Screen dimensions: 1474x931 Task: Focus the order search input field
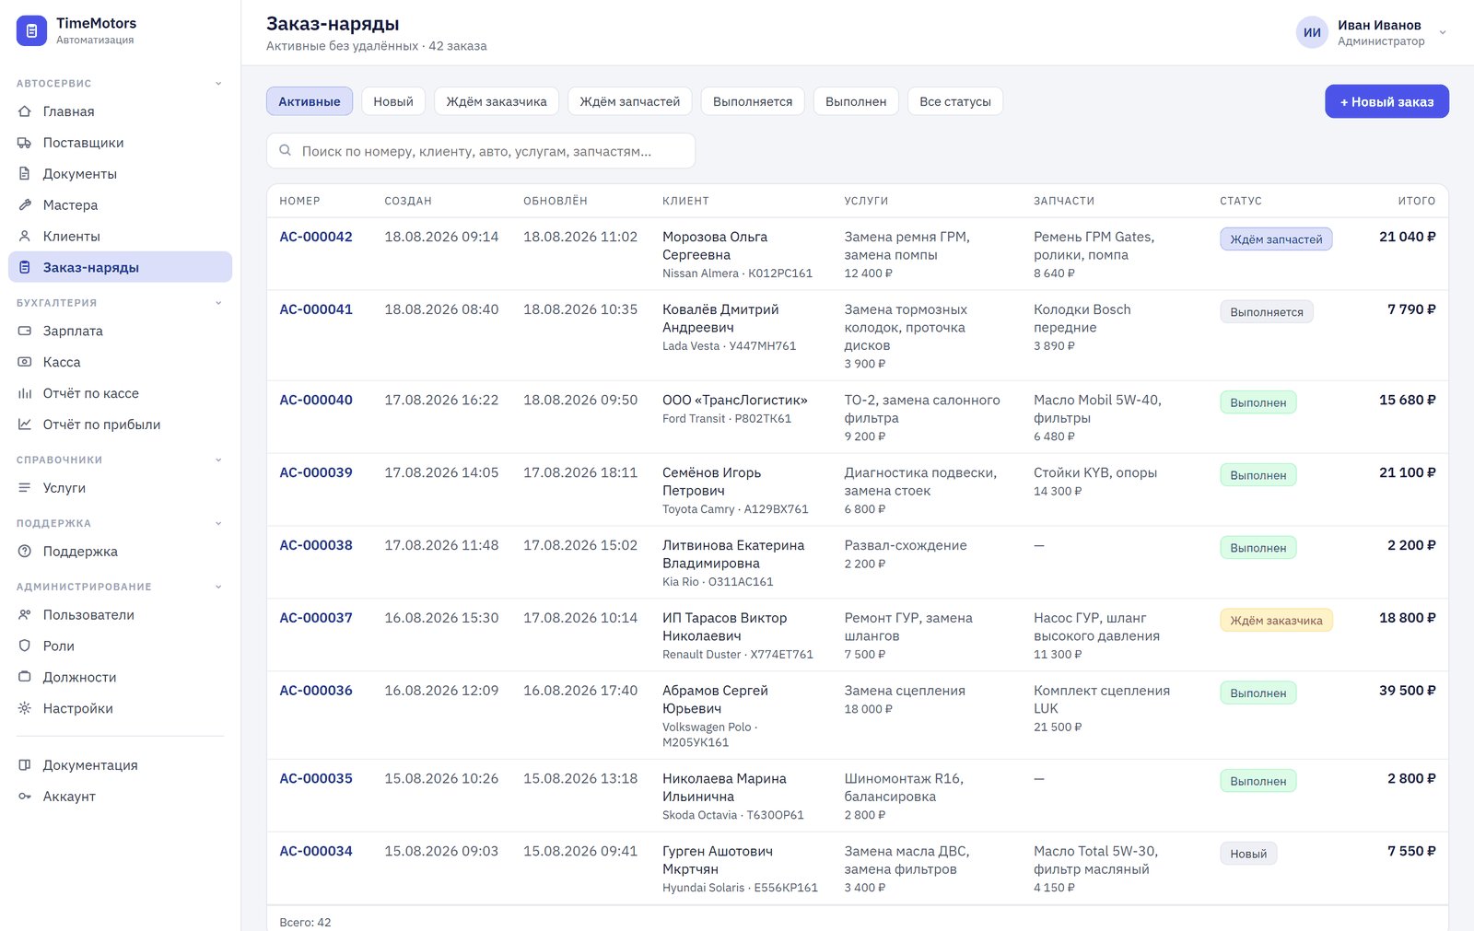point(481,151)
